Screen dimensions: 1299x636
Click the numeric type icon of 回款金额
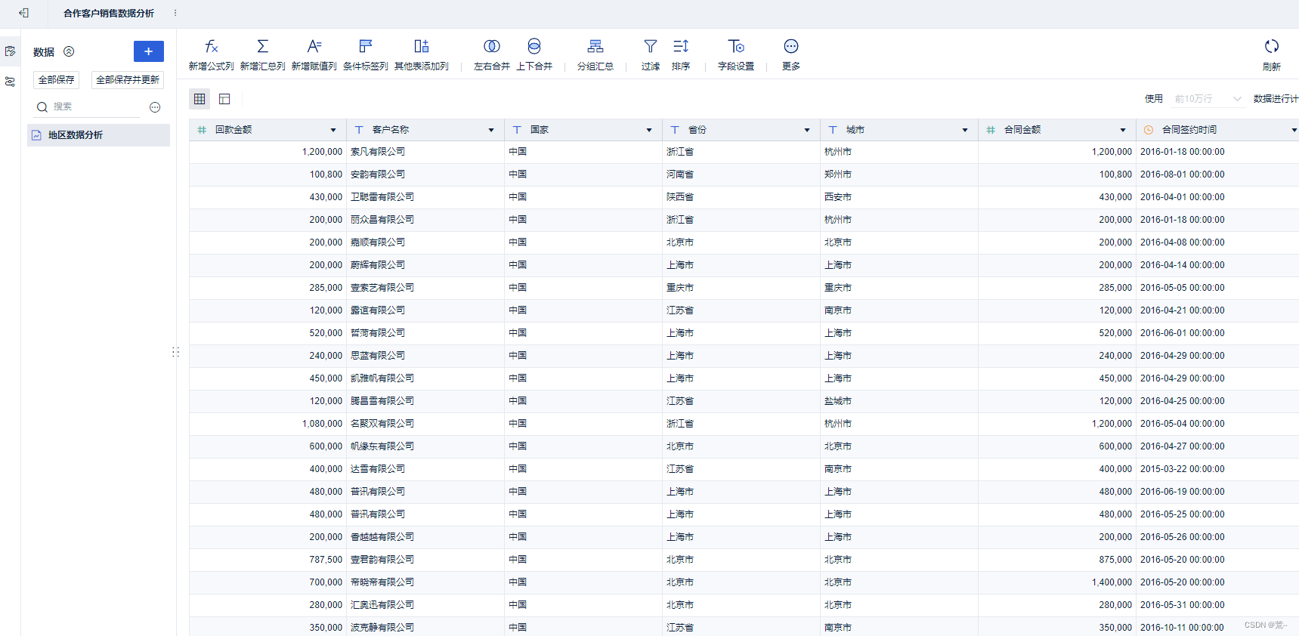click(202, 130)
